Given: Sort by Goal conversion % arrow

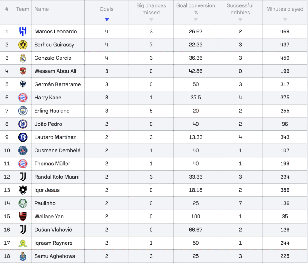Looking at the screenshot, I should click(x=196, y=20).
